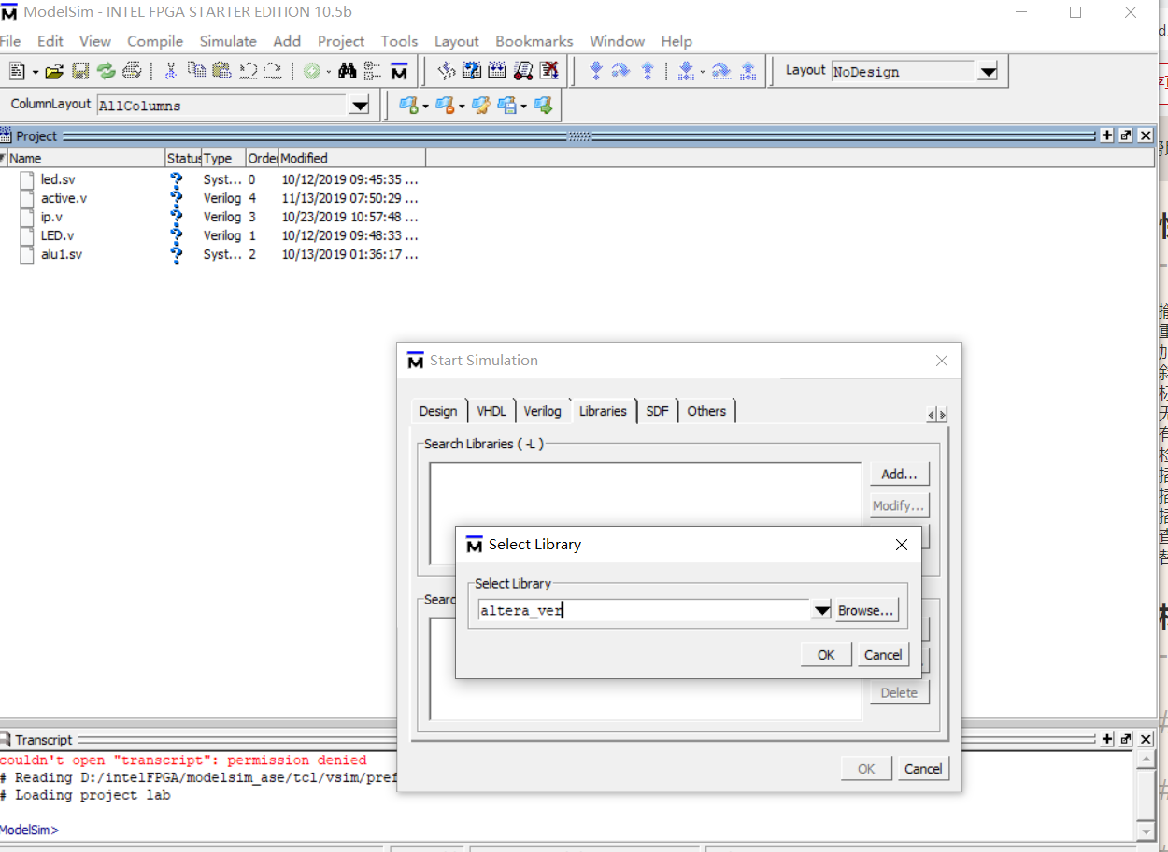Click the add-item icon with green plus
The height and width of the screenshot is (852, 1168).
(x=407, y=106)
